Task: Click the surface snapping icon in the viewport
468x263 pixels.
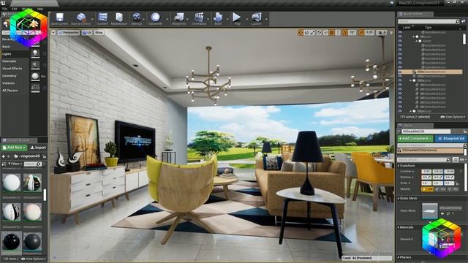Action: pyautogui.click(x=325, y=32)
